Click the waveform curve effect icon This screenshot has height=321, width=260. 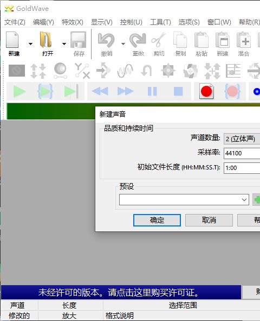click(125, 71)
